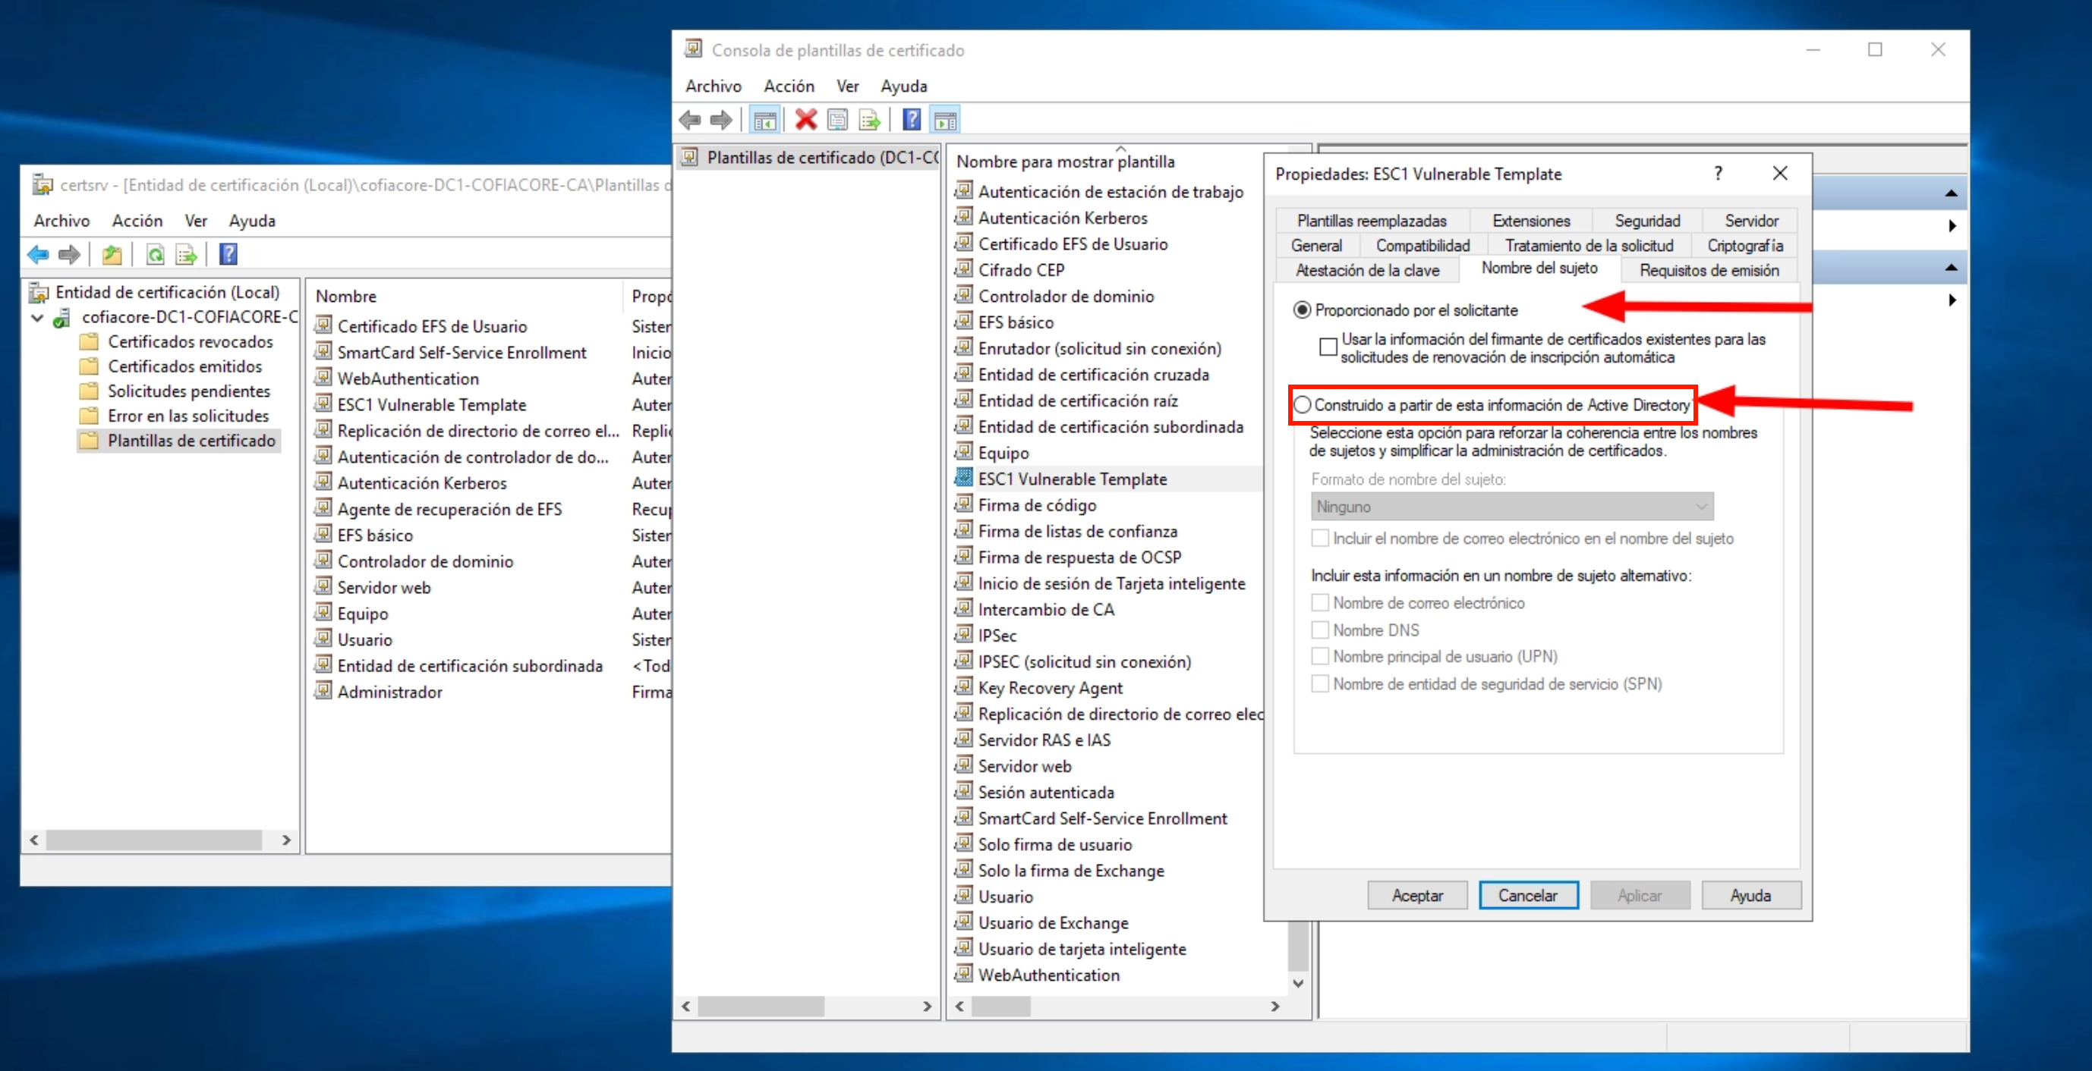Check Usar la información del firmante de certificados existentes
Screen dimensions: 2092x1071
[x=1328, y=347]
